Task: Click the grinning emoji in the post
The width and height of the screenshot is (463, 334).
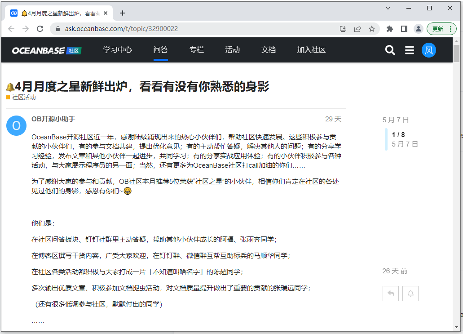Action: 127,191
